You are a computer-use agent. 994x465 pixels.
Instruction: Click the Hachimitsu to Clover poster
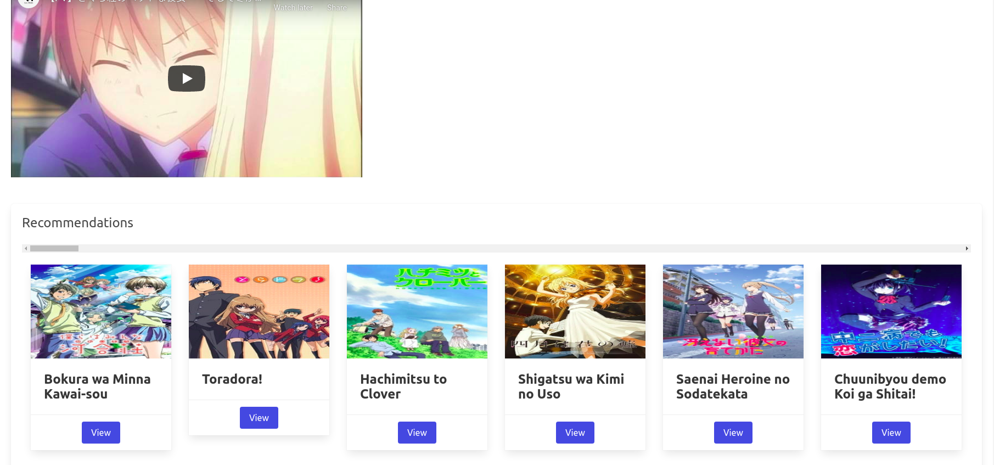click(x=417, y=311)
